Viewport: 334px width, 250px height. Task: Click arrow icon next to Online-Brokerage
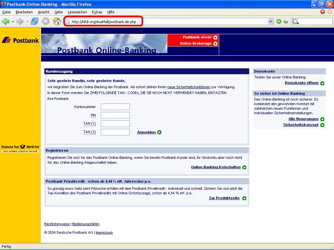[x=215, y=44]
